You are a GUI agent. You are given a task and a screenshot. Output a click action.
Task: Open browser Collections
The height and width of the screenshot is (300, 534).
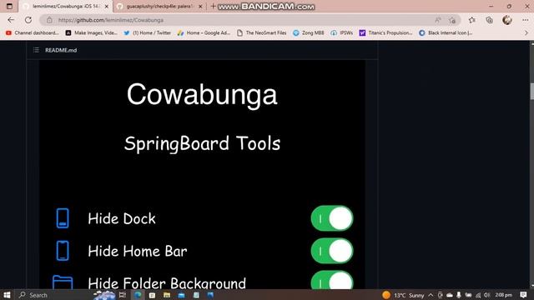point(489,20)
